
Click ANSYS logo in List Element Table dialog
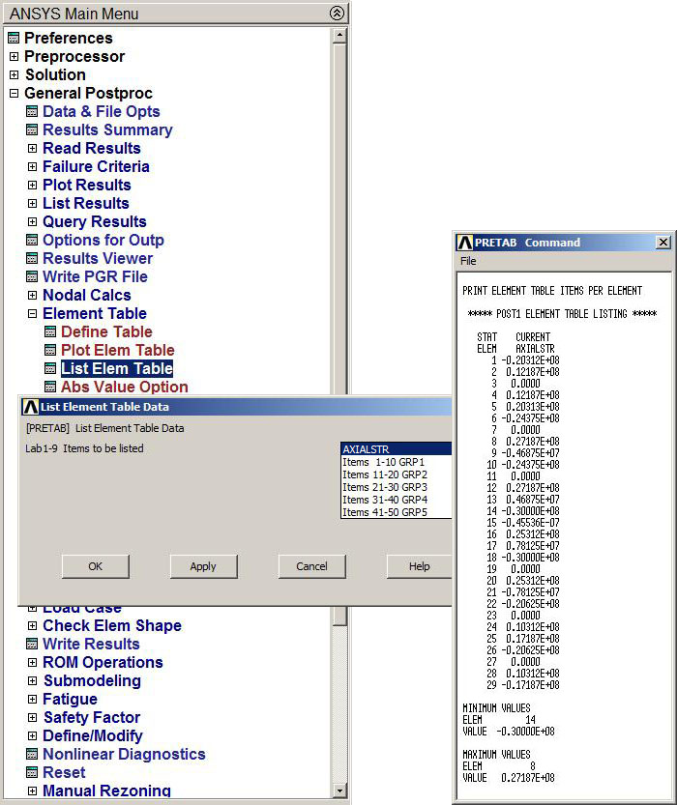tap(31, 407)
